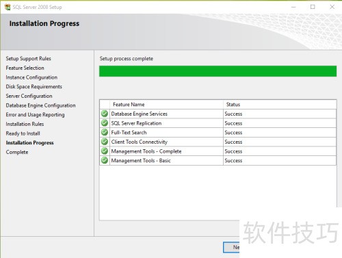Click Success status for Database Engine Services
Image resolution: width=342 pixels, height=258 pixels.
click(233, 114)
